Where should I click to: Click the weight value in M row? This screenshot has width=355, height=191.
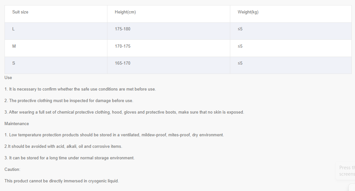240,46
